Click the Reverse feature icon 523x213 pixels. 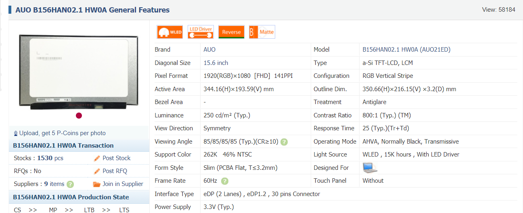coord(231,32)
